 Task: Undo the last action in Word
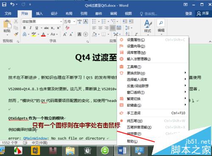(12, 4)
